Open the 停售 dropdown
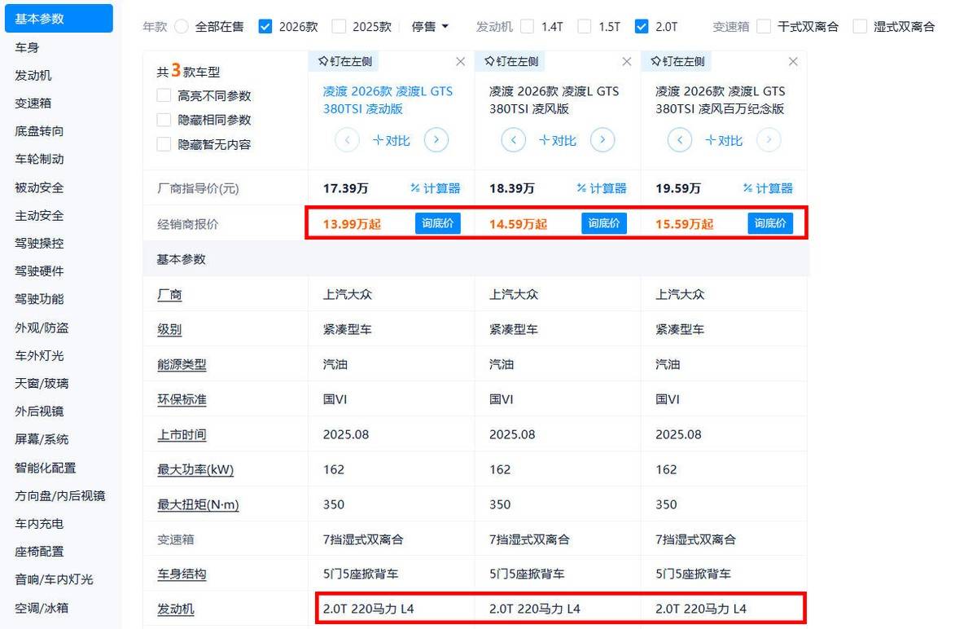The height and width of the screenshot is (629, 977). pos(429,26)
